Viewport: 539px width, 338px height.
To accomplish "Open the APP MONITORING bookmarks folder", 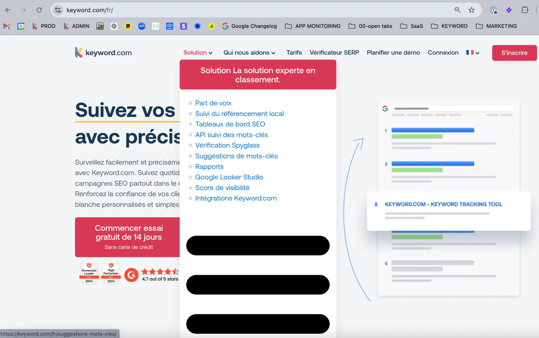I will [x=313, y=26].
